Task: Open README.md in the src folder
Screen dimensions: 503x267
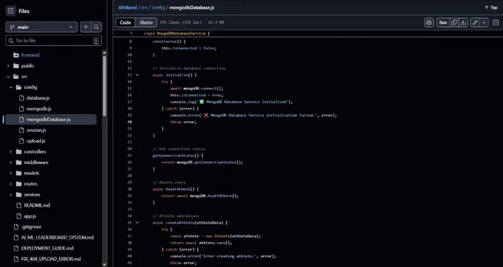Action: [x=37, y=206]
